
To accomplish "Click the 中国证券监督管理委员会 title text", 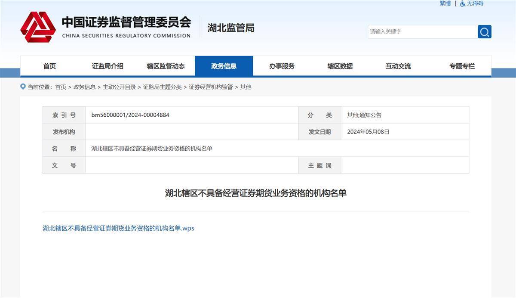I will pyautogui.click(x=126, y=22).
